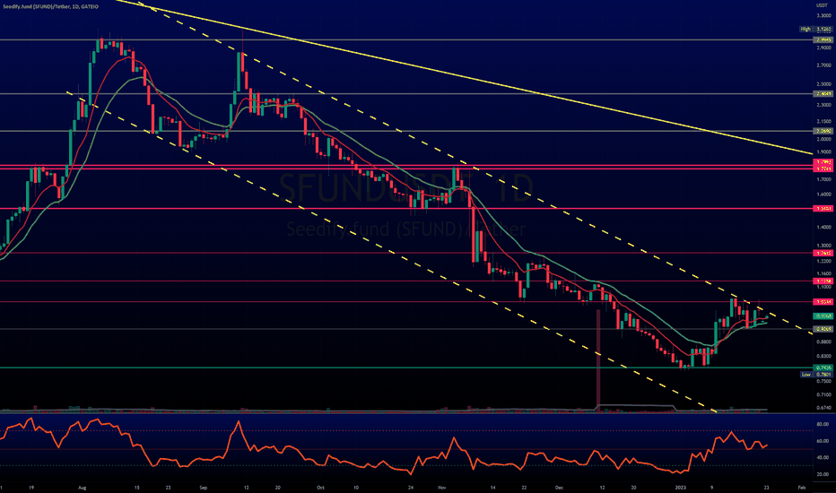836x493 pixels.
Task: Click the Nov label on time axis
Action: click(x=441, y=487)
